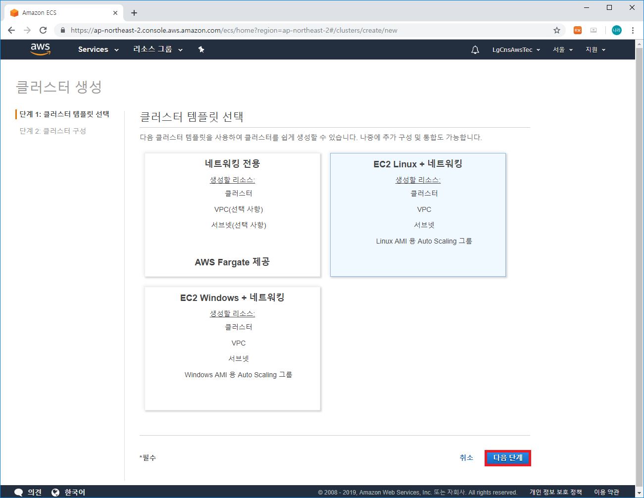The width and height of the screenshot is (644, 498).
Task: Open the notifications bell icon
Action: point(475,50)
